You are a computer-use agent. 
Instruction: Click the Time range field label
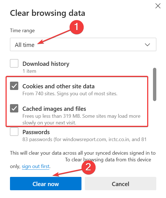(x=22, y=31)
